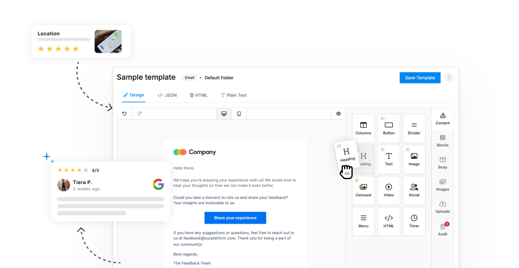Open the Audit sidebar panel
The height and width of the screenshot is (268, 519).
tap(442, 230)
